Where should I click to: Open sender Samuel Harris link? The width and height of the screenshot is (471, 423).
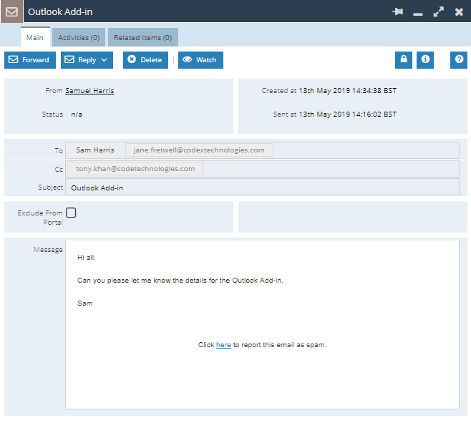click(x=89, y=91)
